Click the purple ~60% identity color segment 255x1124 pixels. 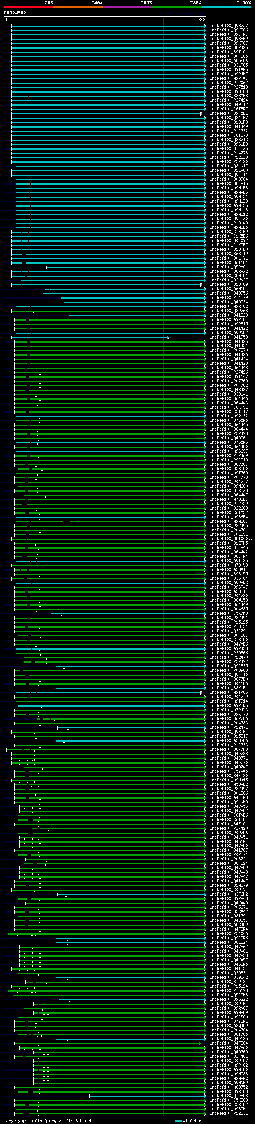click(128, 7)
